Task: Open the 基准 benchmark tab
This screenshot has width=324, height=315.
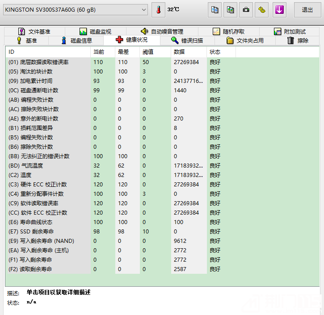Action: [26, 40]
